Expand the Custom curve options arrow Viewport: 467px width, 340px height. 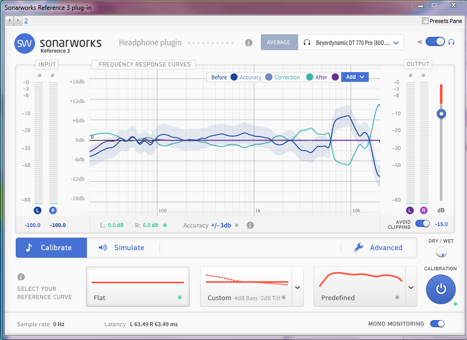297,287
